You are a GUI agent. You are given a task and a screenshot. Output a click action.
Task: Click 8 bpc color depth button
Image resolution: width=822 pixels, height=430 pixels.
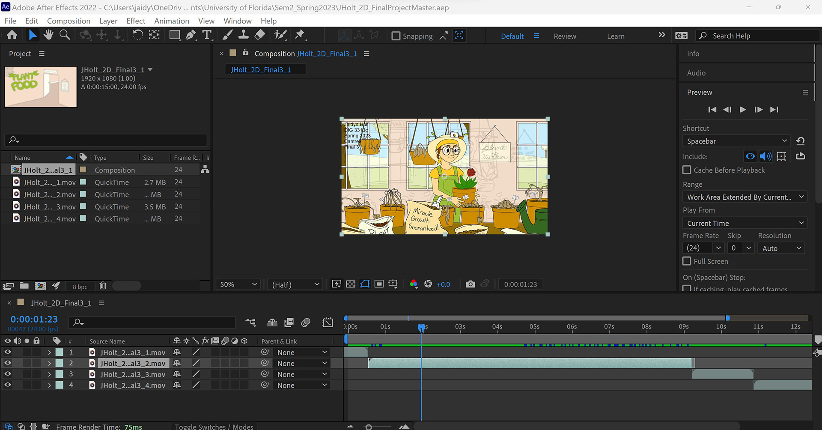coord(80,287)
